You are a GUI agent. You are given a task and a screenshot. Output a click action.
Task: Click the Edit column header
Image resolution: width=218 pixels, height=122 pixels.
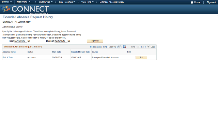coord(129,52)
